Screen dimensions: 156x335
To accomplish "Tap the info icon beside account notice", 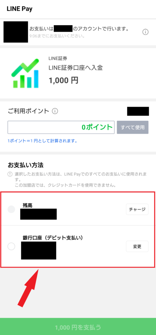I will click(x=145, y=32).
